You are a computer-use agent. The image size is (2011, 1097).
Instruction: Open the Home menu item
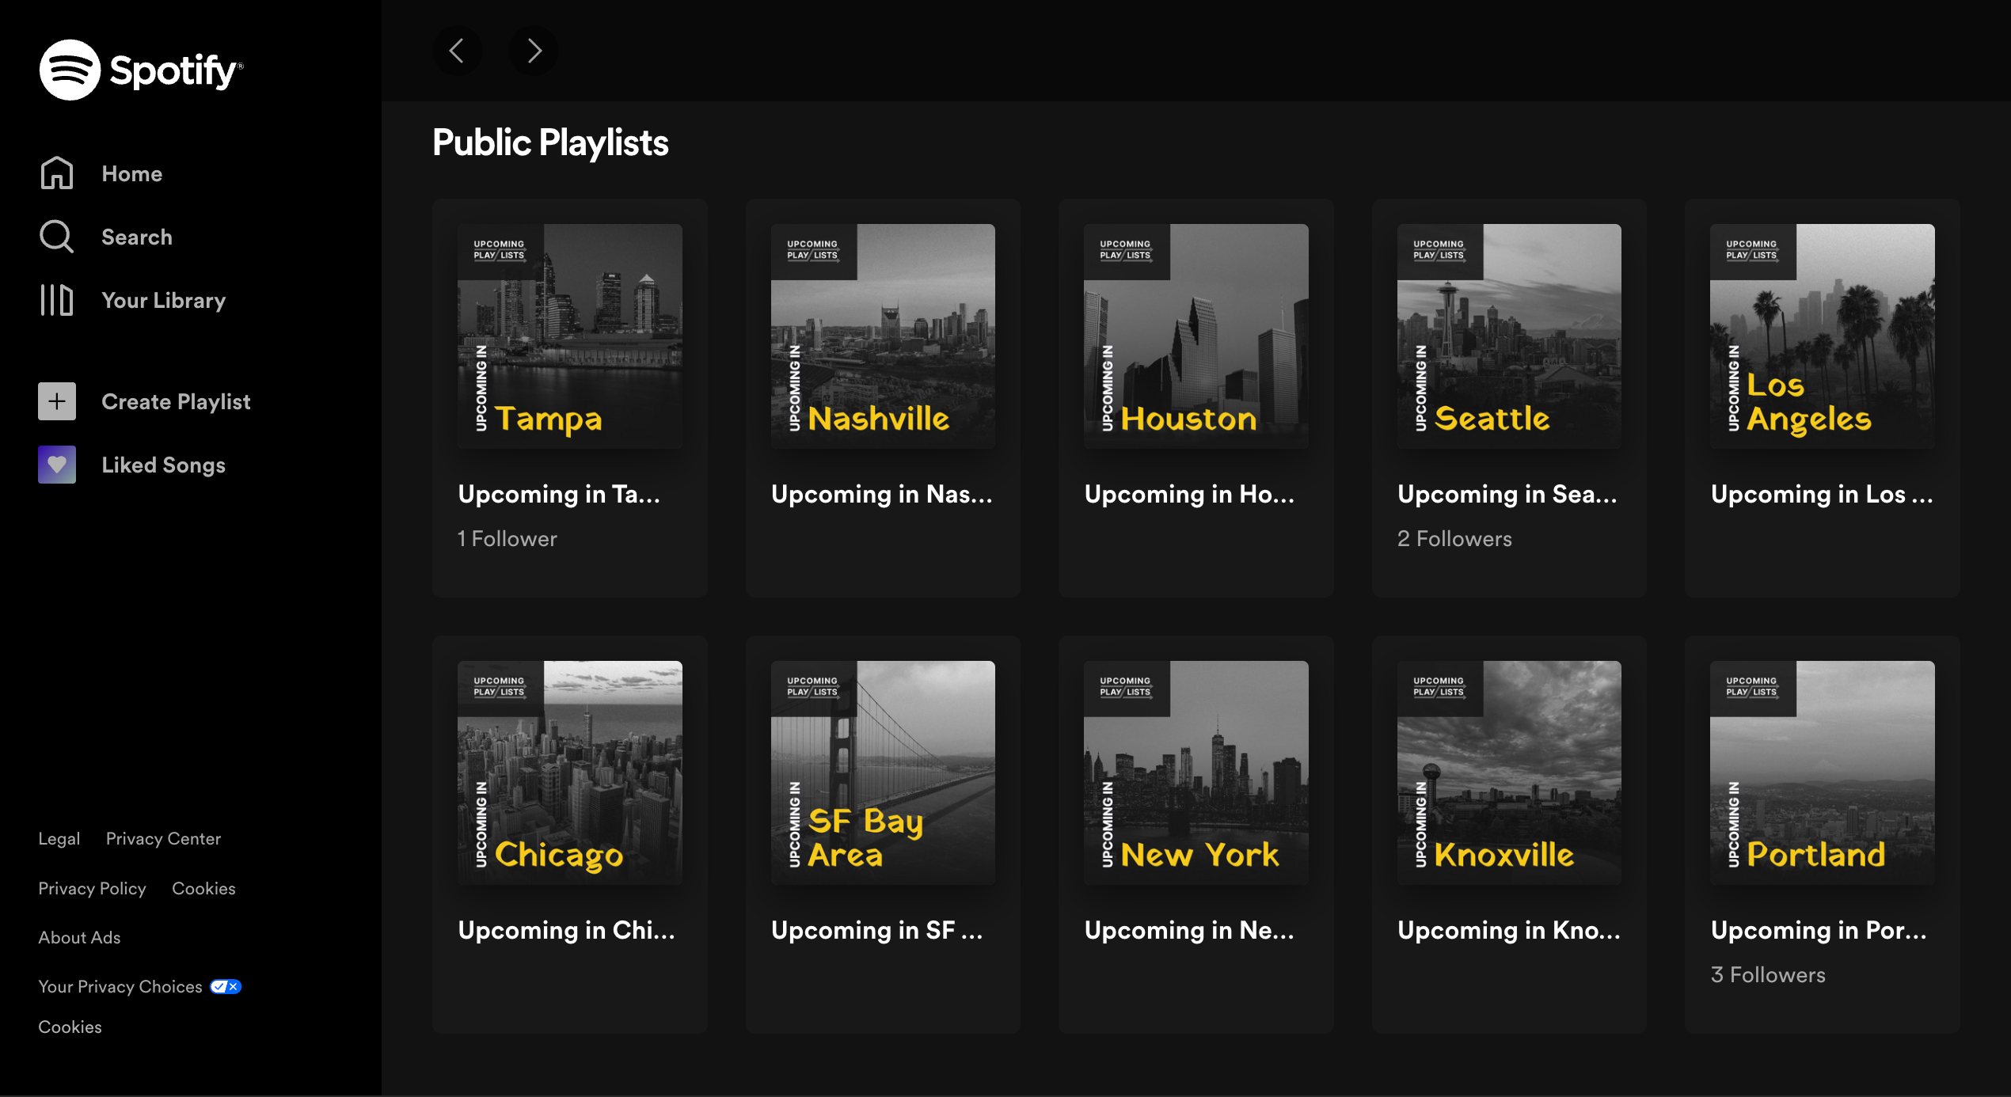click(132, 173)
